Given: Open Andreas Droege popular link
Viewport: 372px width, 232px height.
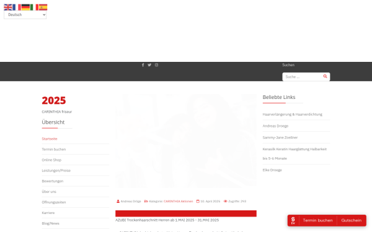Looking at the screenshot, I should 275,126.
